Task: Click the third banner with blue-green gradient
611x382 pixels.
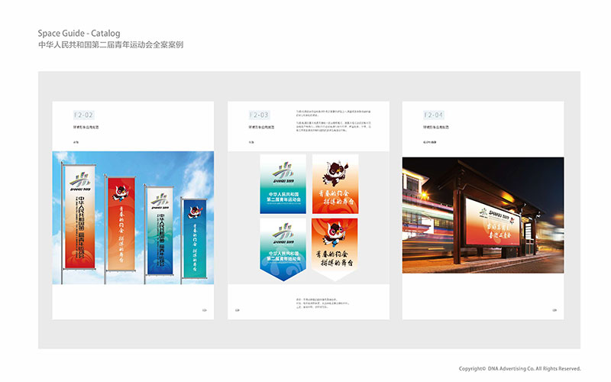Action: click(x=160, y=229)
